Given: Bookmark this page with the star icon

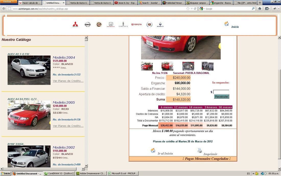Looking at the screenshot, I should click(188, 9).
